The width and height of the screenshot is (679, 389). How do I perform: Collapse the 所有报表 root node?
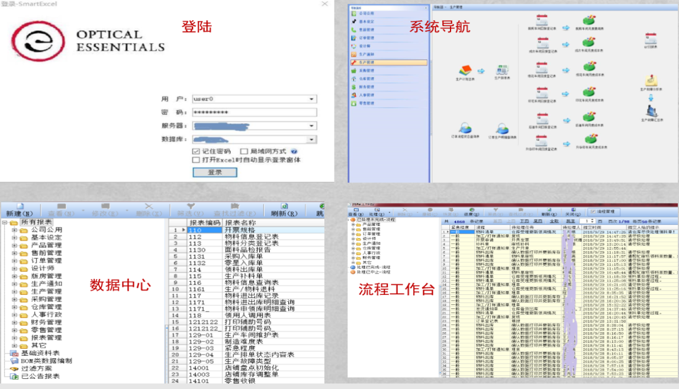pos(5,222)
